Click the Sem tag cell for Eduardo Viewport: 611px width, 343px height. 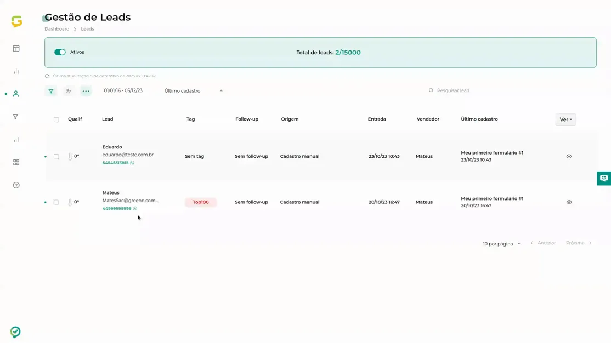[195, 156]
